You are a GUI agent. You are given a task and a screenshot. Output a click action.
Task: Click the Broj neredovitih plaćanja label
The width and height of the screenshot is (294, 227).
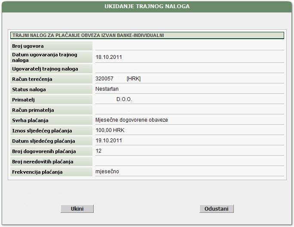[x=43, y=162]
